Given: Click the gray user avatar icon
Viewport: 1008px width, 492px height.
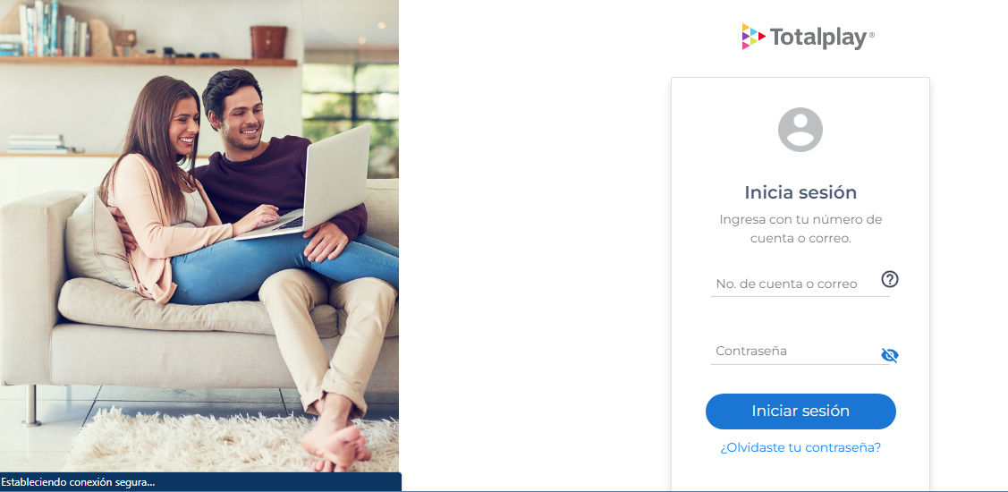Looking at the screenshot, I should [x=800, y=130].
